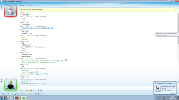Click the '$50 for 72m?' message
The height and width of the screenshot is (100, 179).
27,45
